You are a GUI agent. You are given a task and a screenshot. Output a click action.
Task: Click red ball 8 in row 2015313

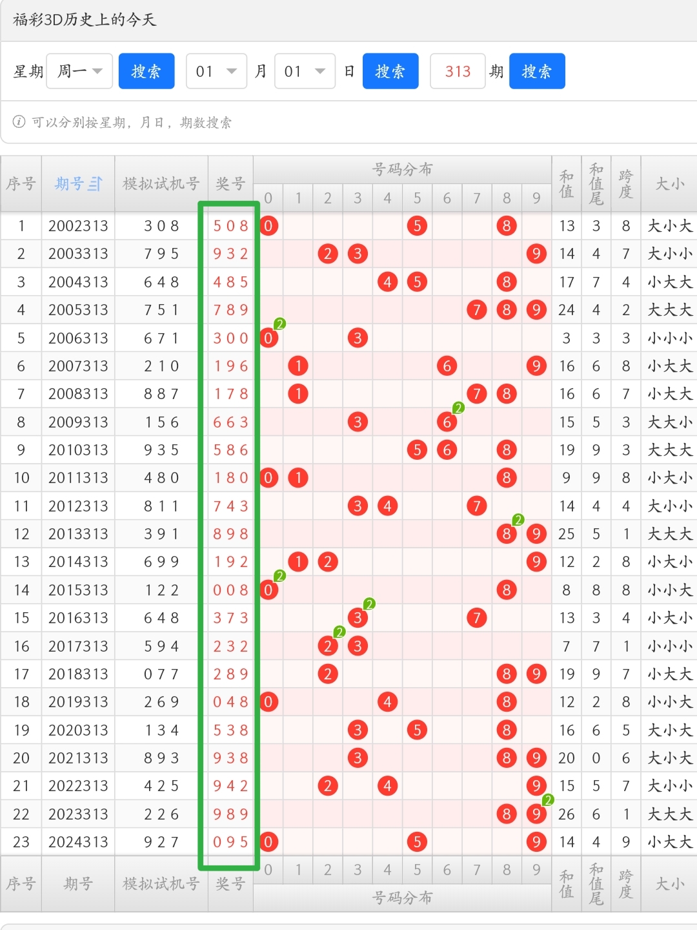coord(506,590)
